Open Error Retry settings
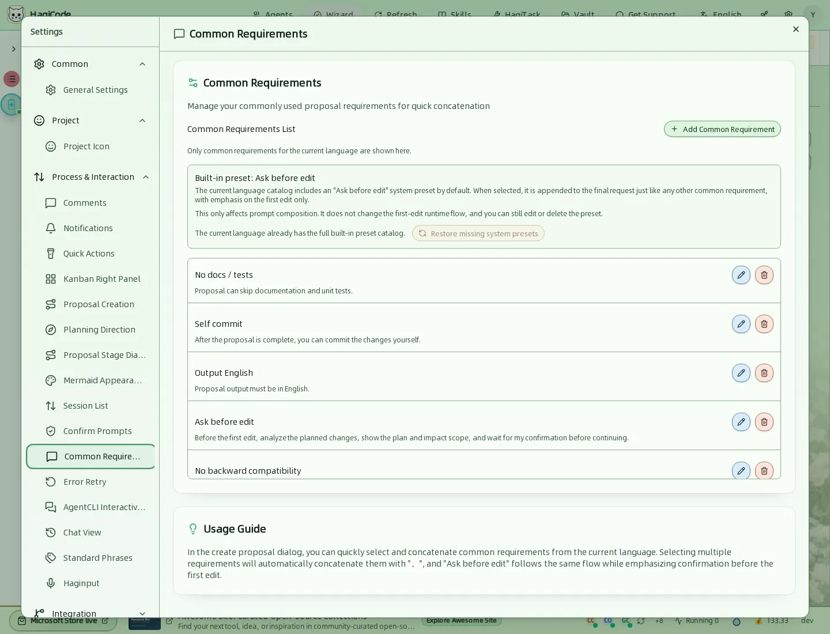Viewport: 830px width, 634px height. tap(90, 482)
